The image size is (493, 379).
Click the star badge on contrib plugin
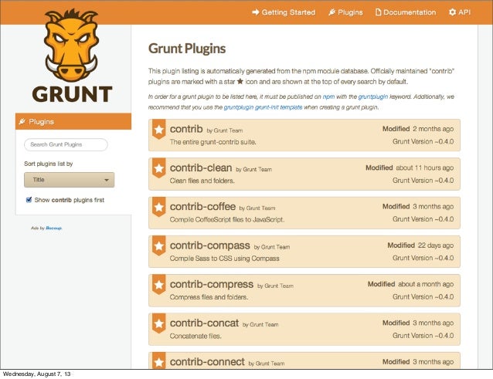point(158,129)
